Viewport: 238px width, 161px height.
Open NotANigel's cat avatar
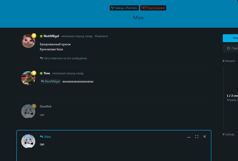point(28,41)
